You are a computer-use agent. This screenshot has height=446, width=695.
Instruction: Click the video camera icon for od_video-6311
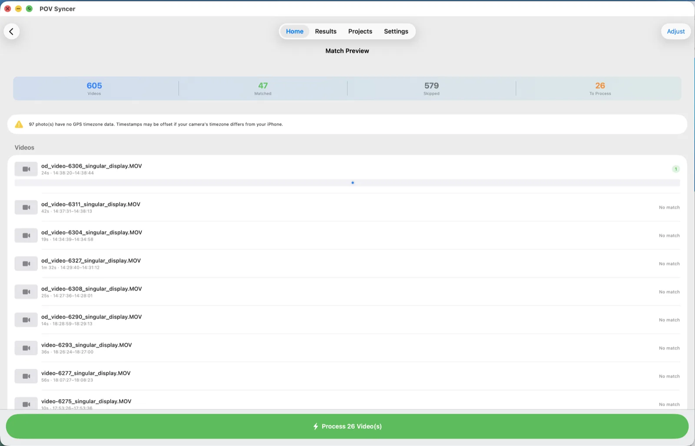coord(26,207)
